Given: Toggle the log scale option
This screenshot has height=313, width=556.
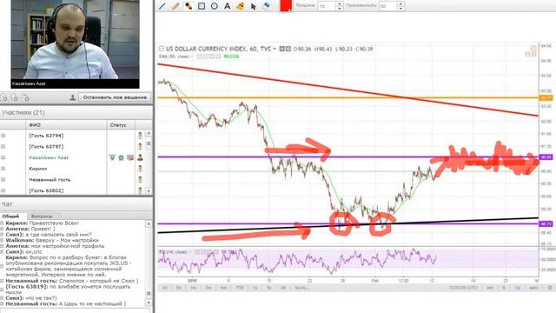Looking at the screenshot, I should [x=518, y=288].
